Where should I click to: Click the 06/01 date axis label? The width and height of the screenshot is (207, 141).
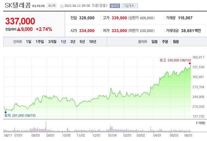[188, 135]
